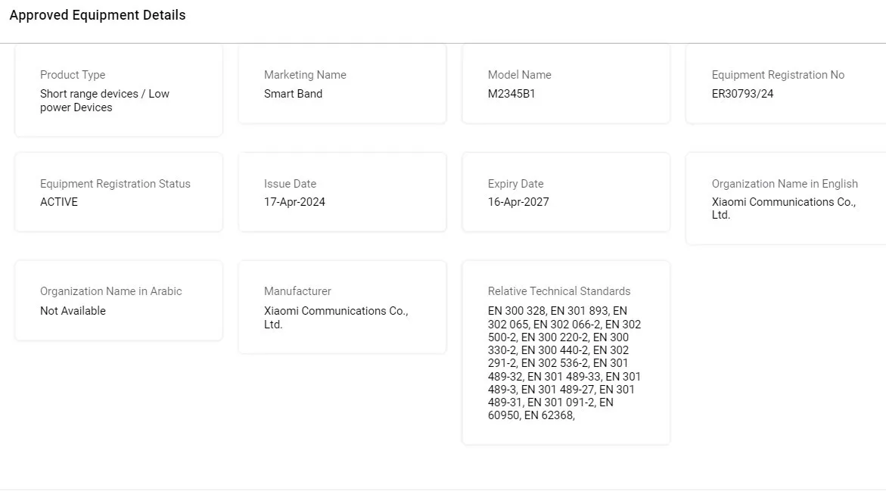
Task: Select the Smart Band value
Action: tap(293, 94)
